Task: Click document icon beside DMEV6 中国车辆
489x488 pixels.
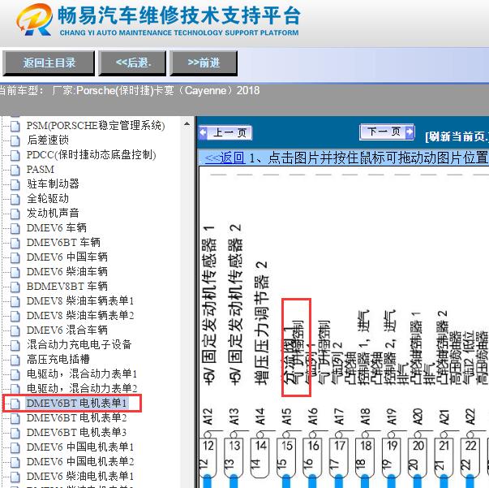Action: pos(15,258)
